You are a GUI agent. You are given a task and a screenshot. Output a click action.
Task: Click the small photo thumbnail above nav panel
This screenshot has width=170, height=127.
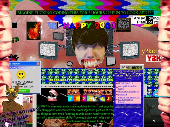pyautogui.click(x=132, y=67)
